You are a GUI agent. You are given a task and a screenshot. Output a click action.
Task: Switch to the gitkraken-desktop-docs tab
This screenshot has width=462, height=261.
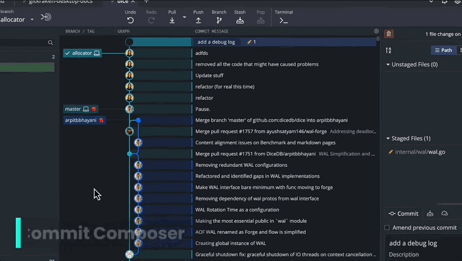[x=61, y=2]
